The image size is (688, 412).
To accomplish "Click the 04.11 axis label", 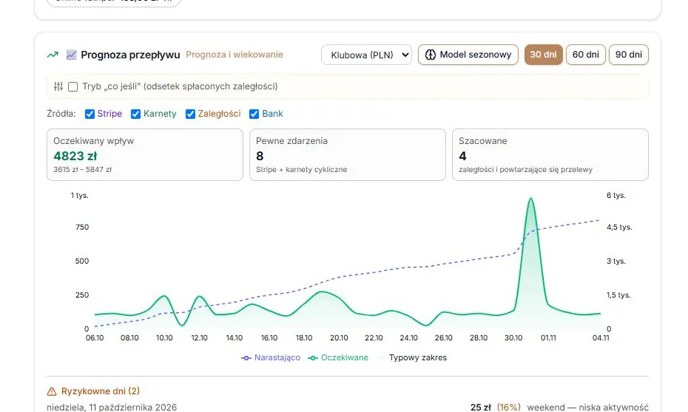I will 601,338.
